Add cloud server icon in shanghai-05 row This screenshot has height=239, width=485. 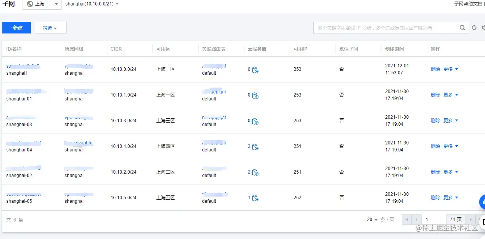[255, 198]
